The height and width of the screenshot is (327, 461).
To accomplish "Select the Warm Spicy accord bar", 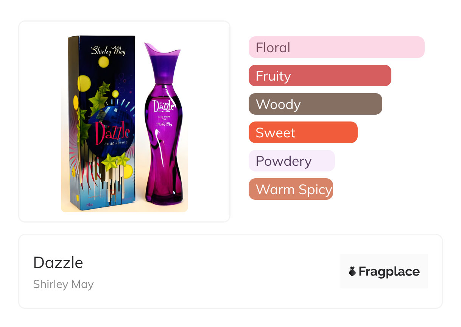I will tap(291, 189).
